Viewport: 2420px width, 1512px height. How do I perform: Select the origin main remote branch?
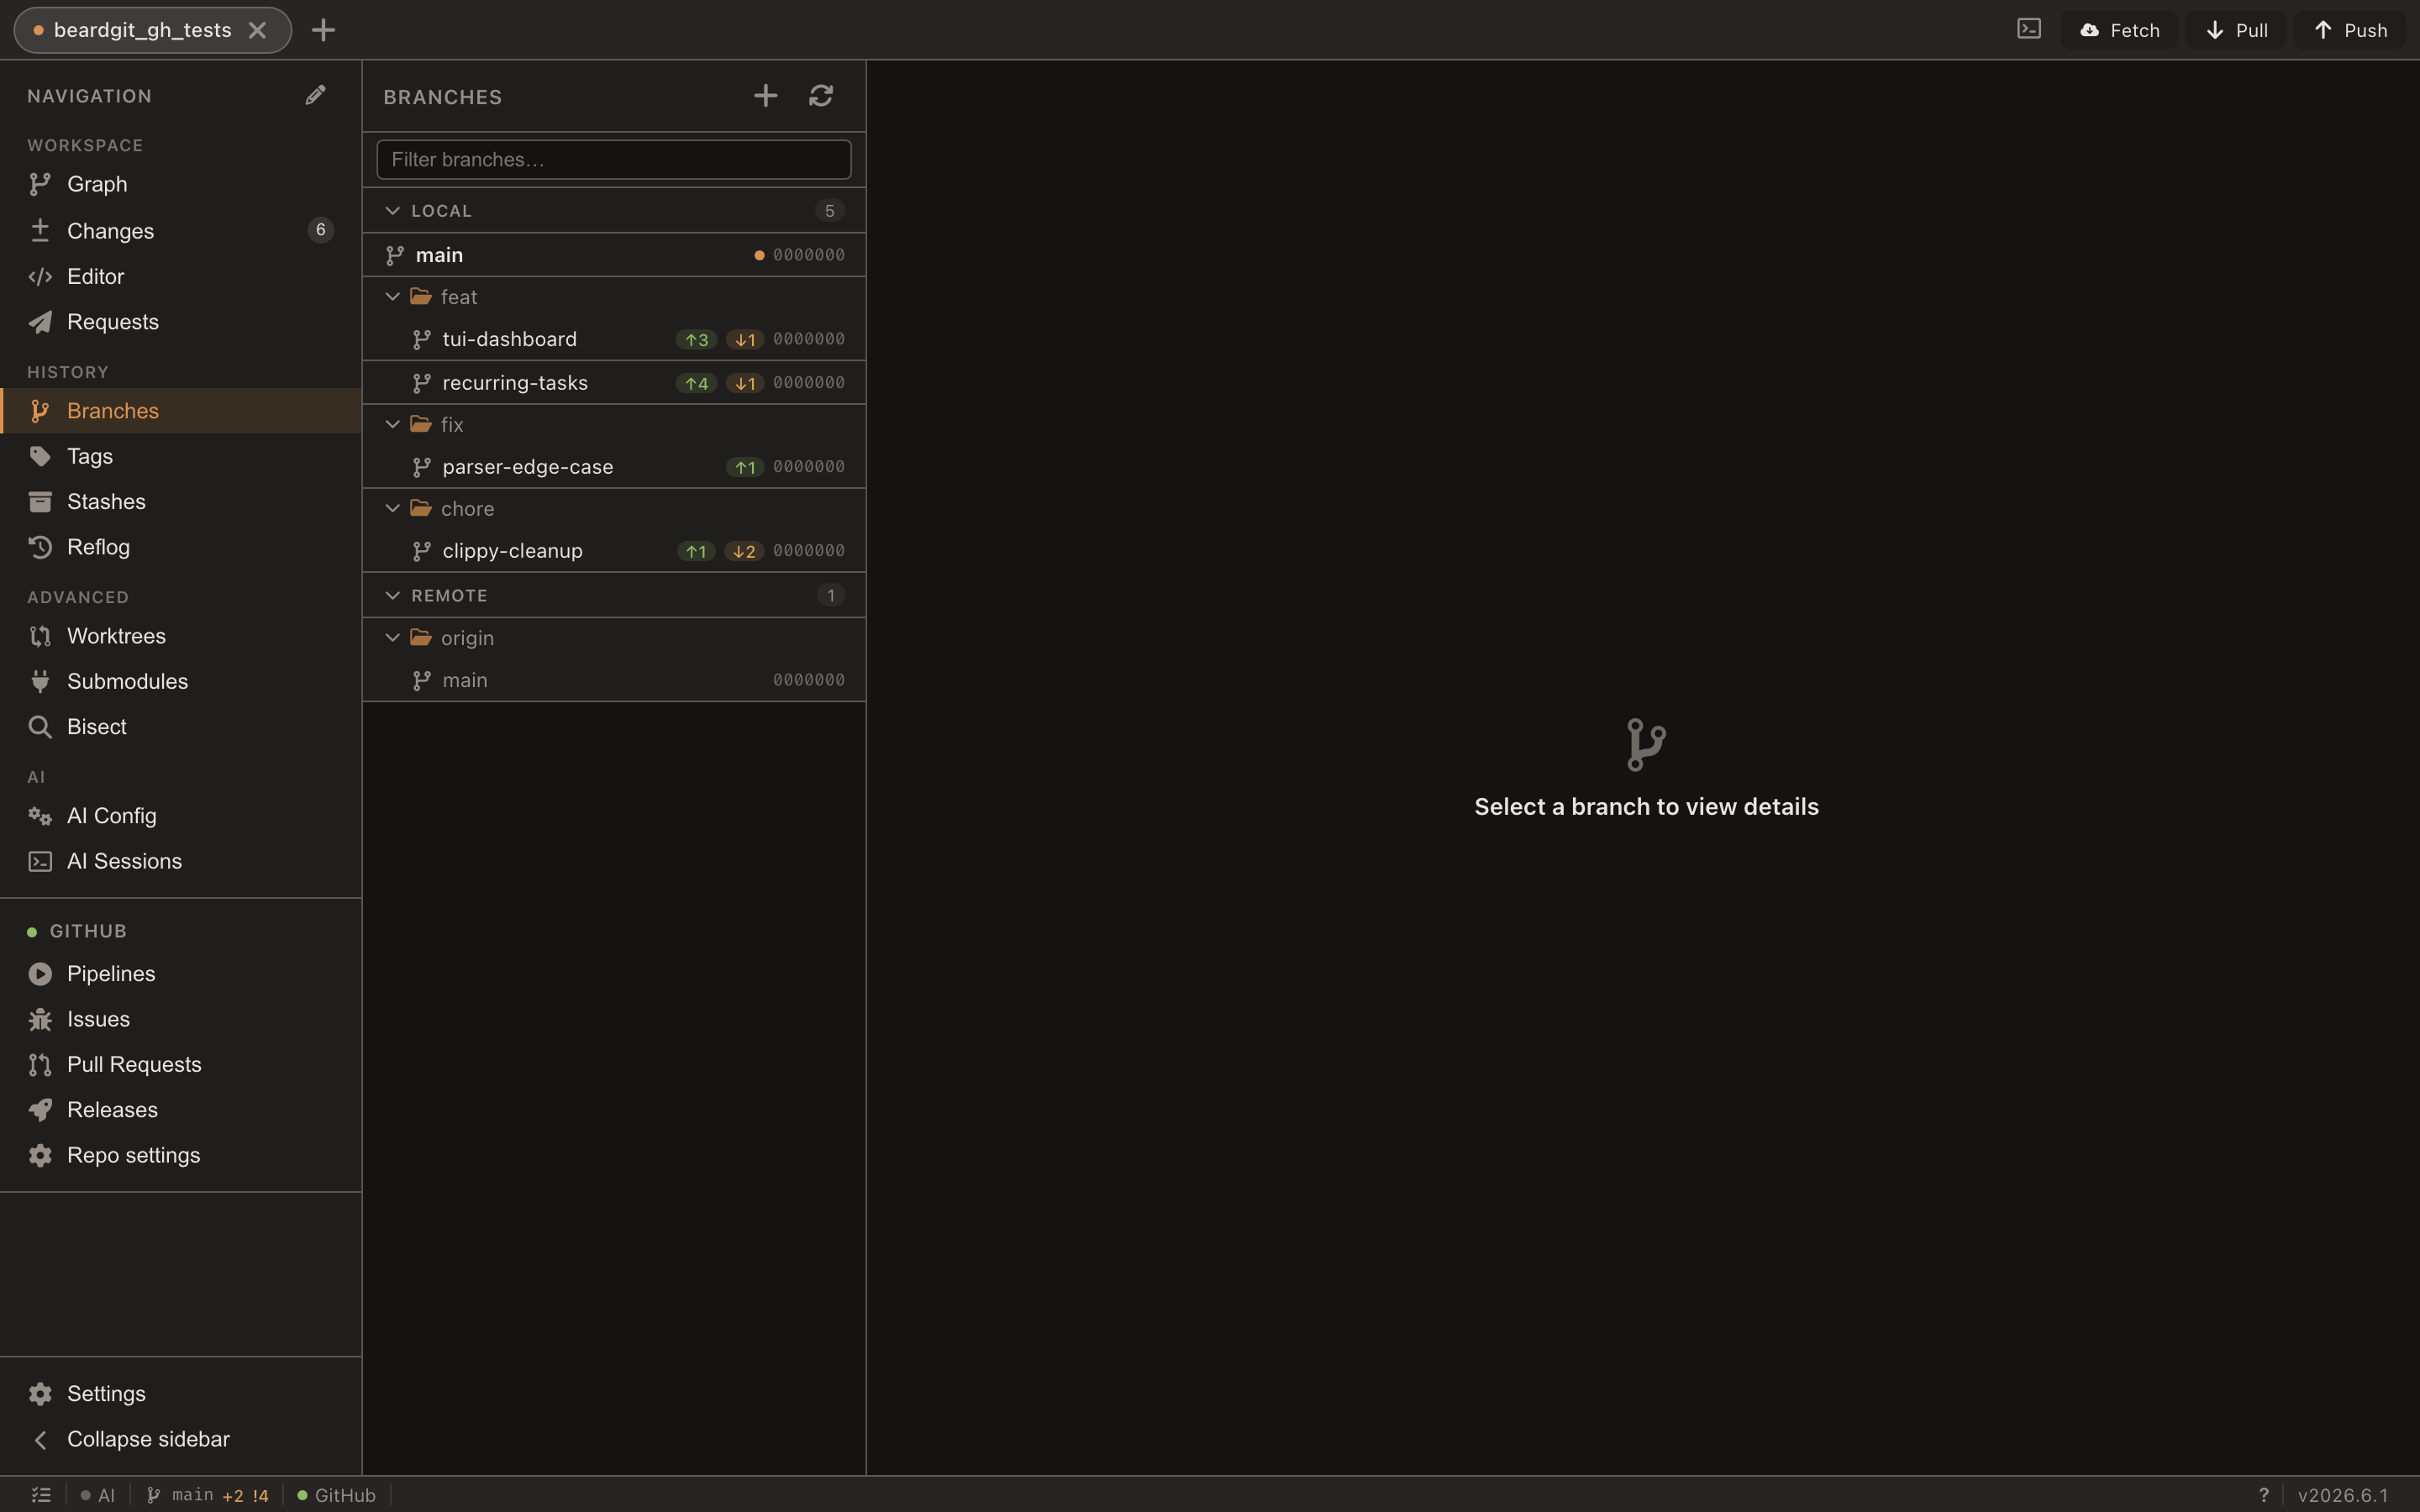(x=614, y=680)
